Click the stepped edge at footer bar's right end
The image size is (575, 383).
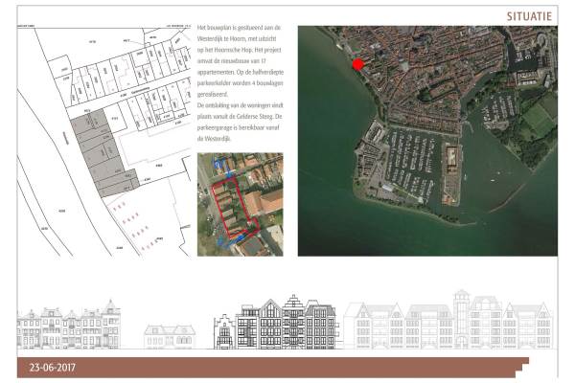525,365
